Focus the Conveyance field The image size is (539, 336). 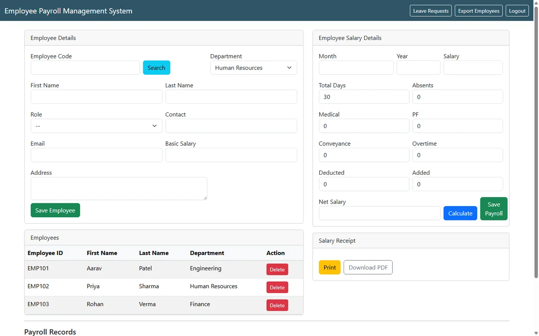(364, 155)
